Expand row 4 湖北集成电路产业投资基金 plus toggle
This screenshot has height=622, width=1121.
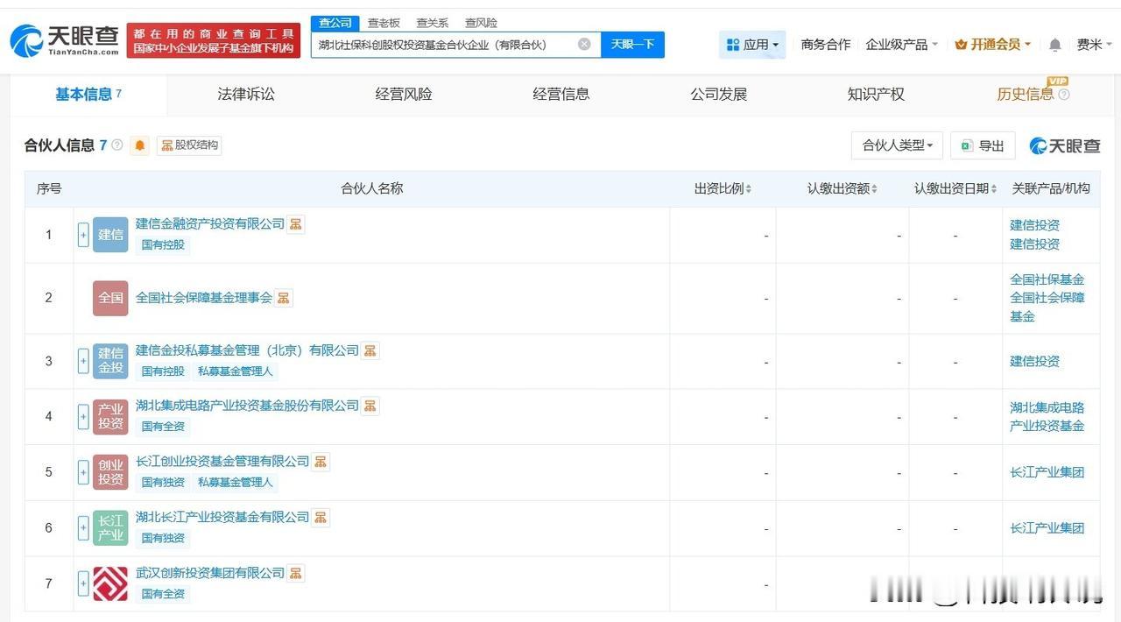coord(83,417)
